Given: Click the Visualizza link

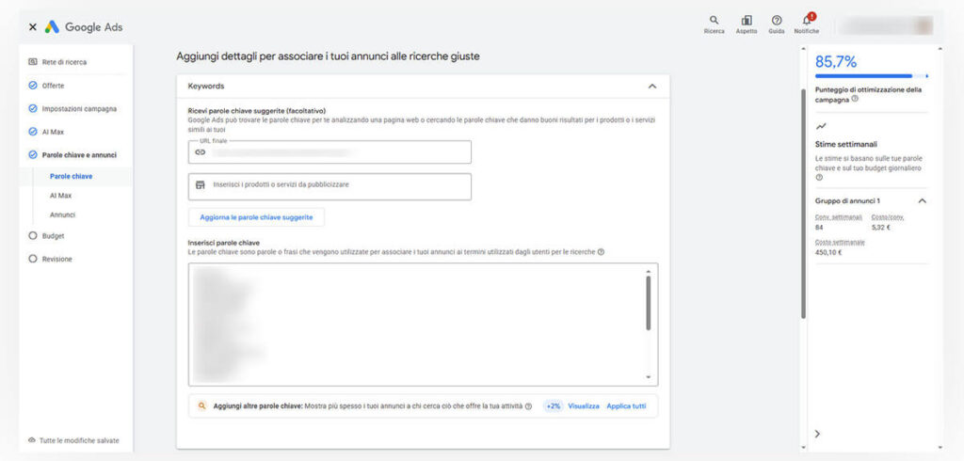Looking at the screenshot, I should (584, 406).
